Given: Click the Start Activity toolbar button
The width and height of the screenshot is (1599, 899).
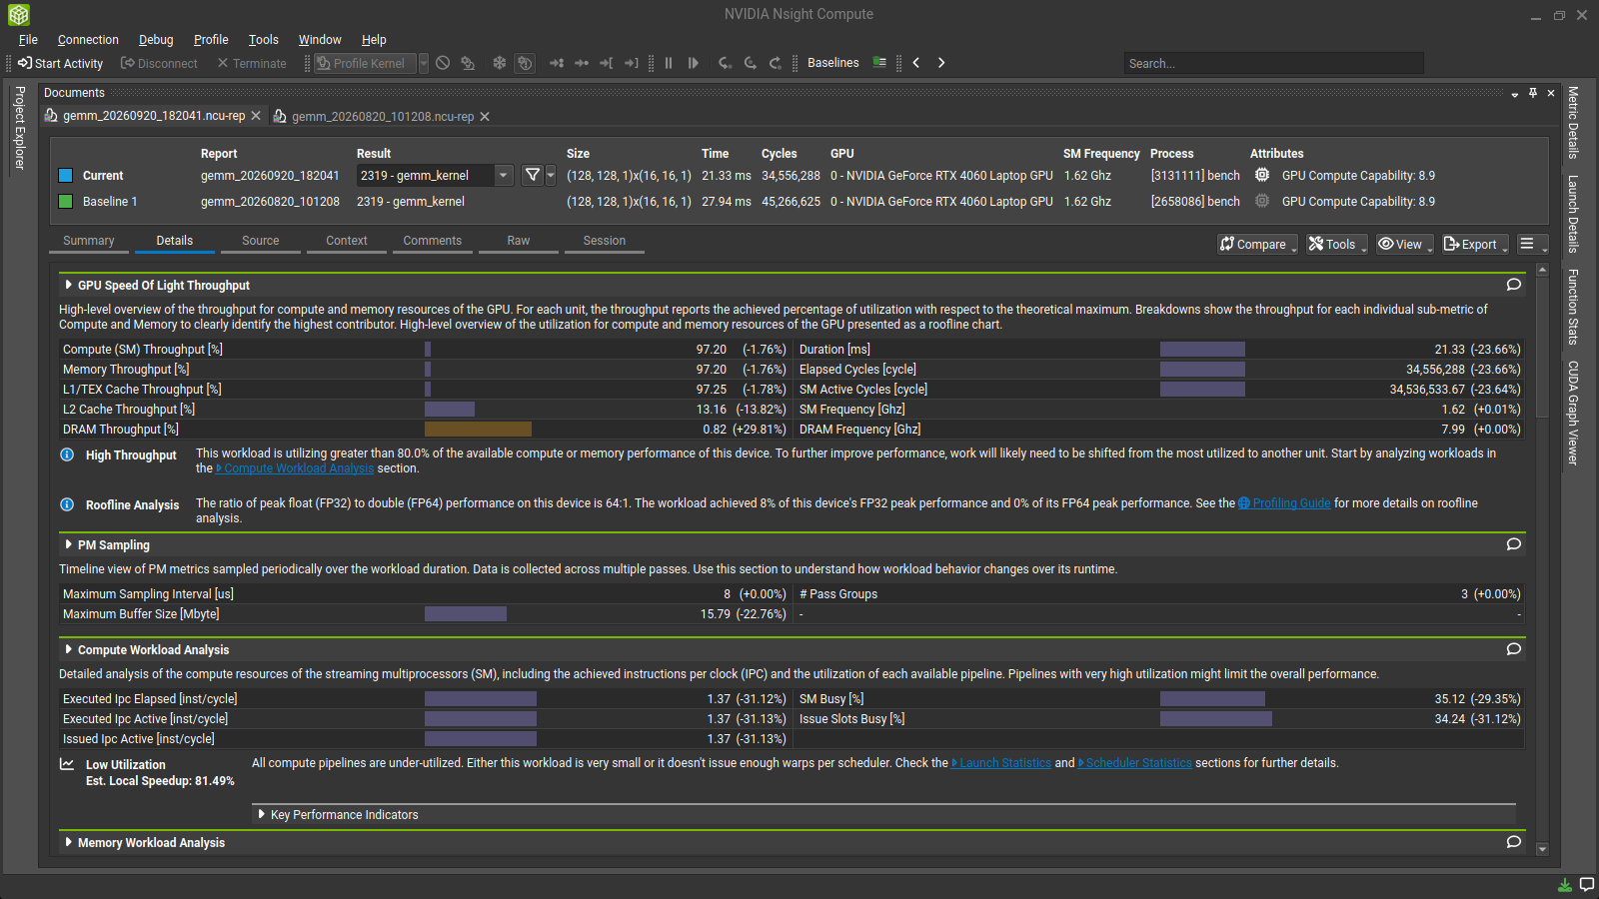Looking at the screenshot, I should 60,63.
